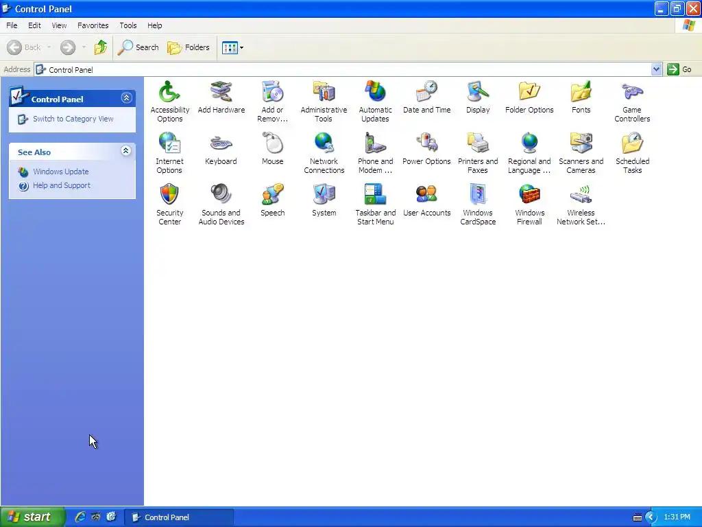Viewport: 702px width, 527px height.
Task: Click the system clock showing 1:31 PM
Action: click(677, 517)
